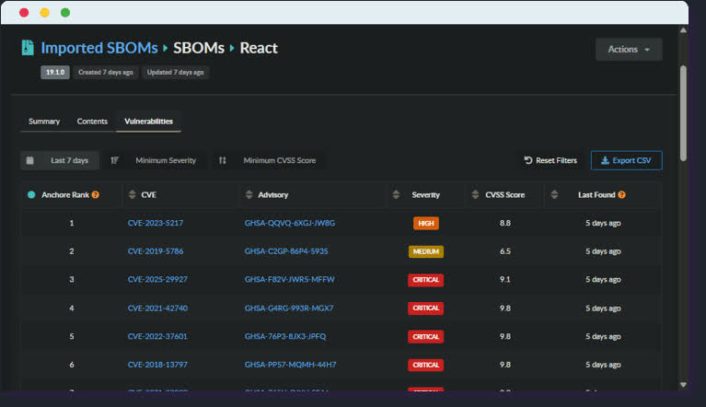Viewport: 706px width, 407px height.
Task: Click the Reset Filters button
Action: click(x=550, y=160)
